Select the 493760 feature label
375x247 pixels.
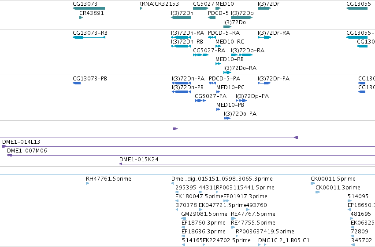tap(256, 205)
